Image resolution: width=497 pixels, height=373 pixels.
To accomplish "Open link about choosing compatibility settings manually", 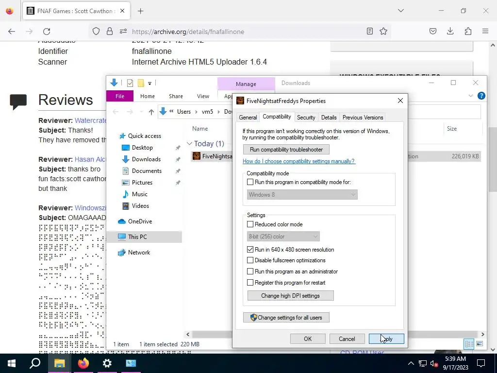I will [299, 161].
